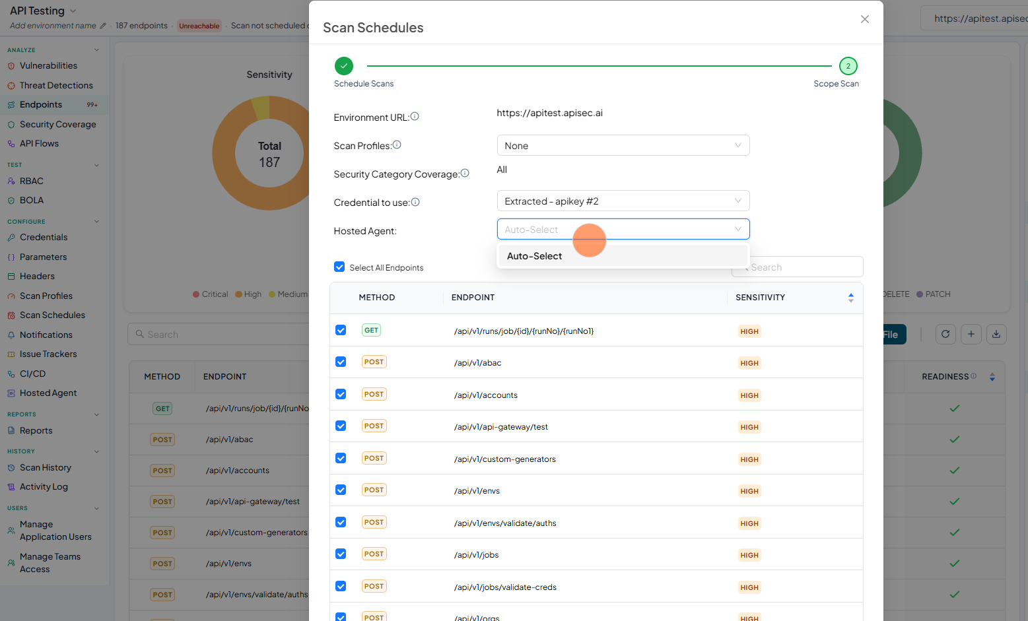Screen dimensions: 1028x621
Task: Collapse the ANALYZE sidebar section
Action: pos(96,50)
